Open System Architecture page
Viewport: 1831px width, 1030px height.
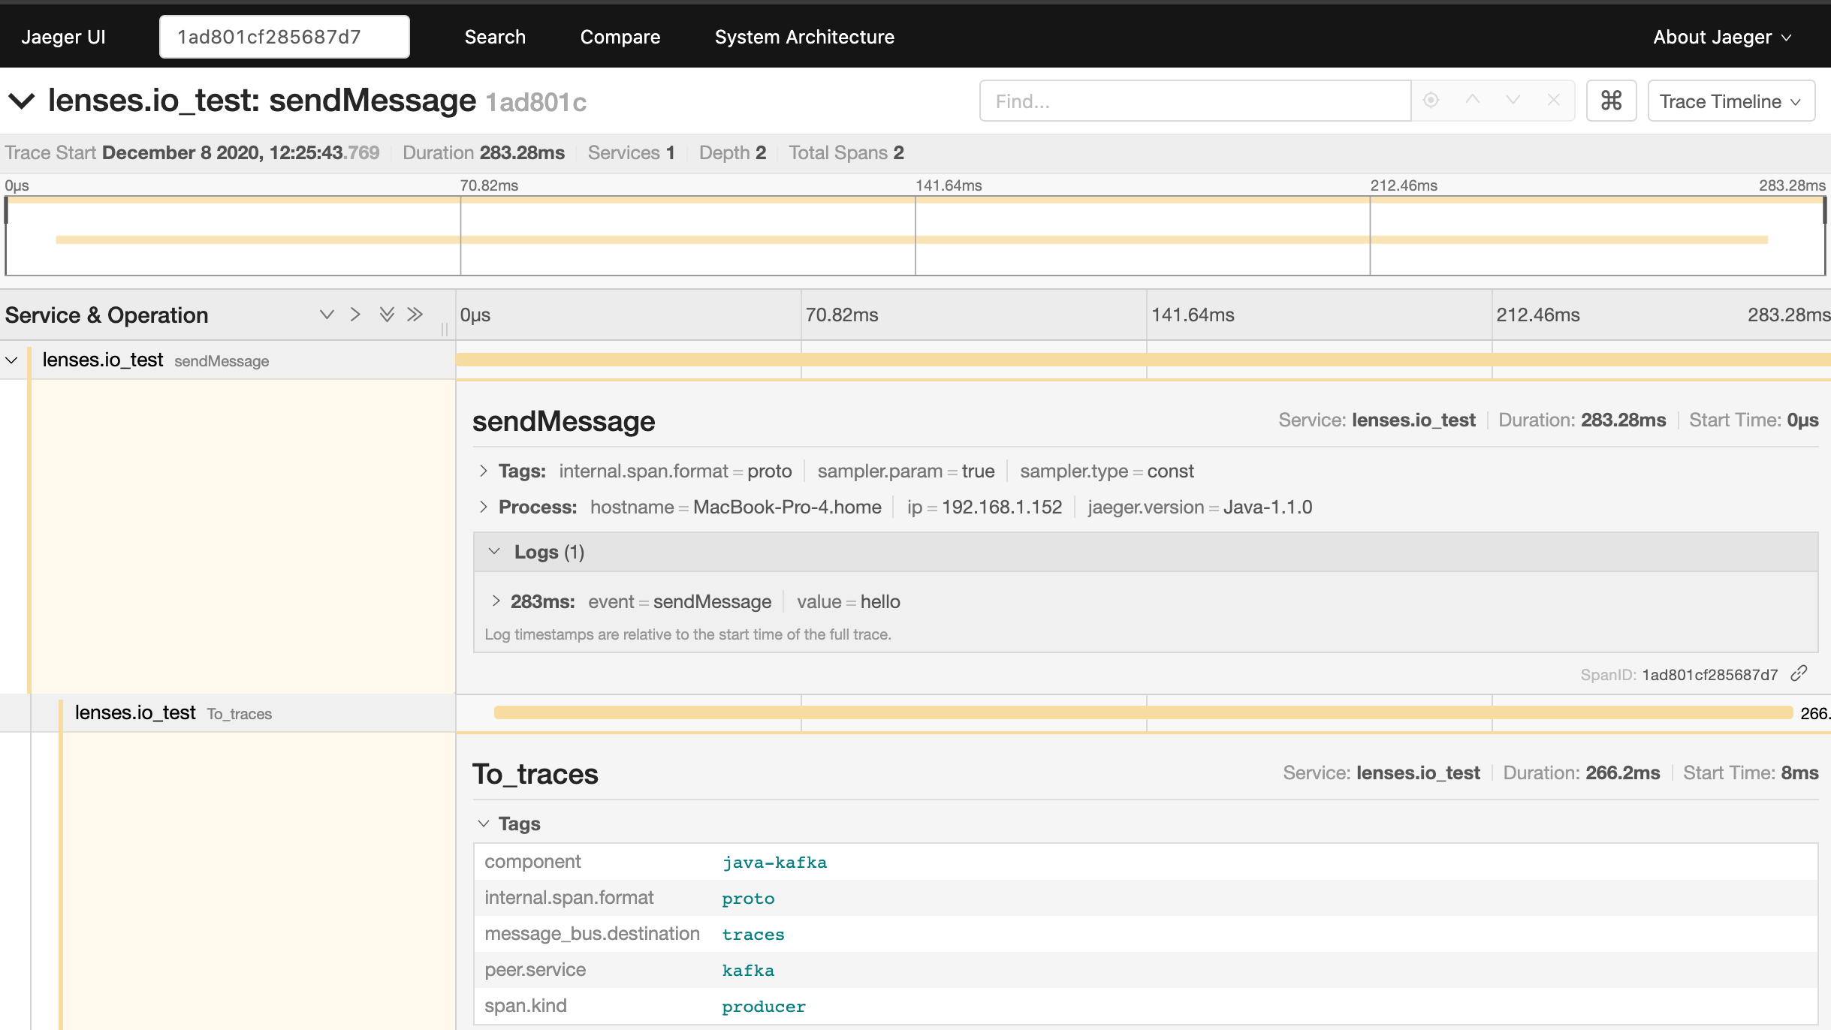click(804, 37)
